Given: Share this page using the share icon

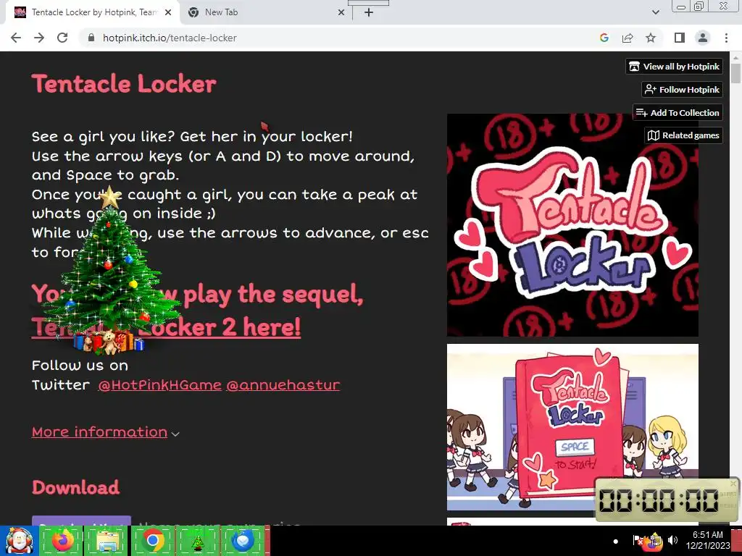Looking at the screenshot, I should [628, 38].
